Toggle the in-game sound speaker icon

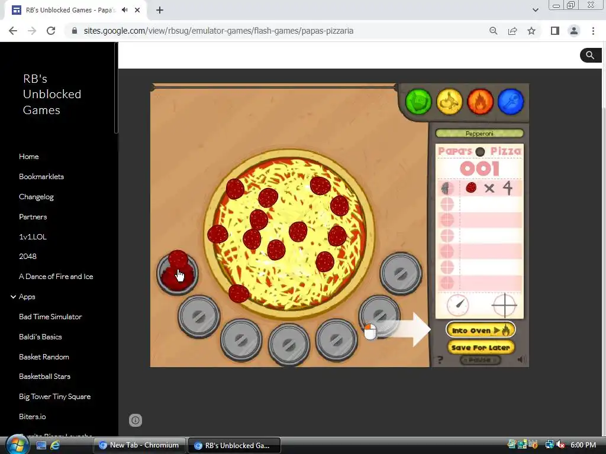coord(521,360)
